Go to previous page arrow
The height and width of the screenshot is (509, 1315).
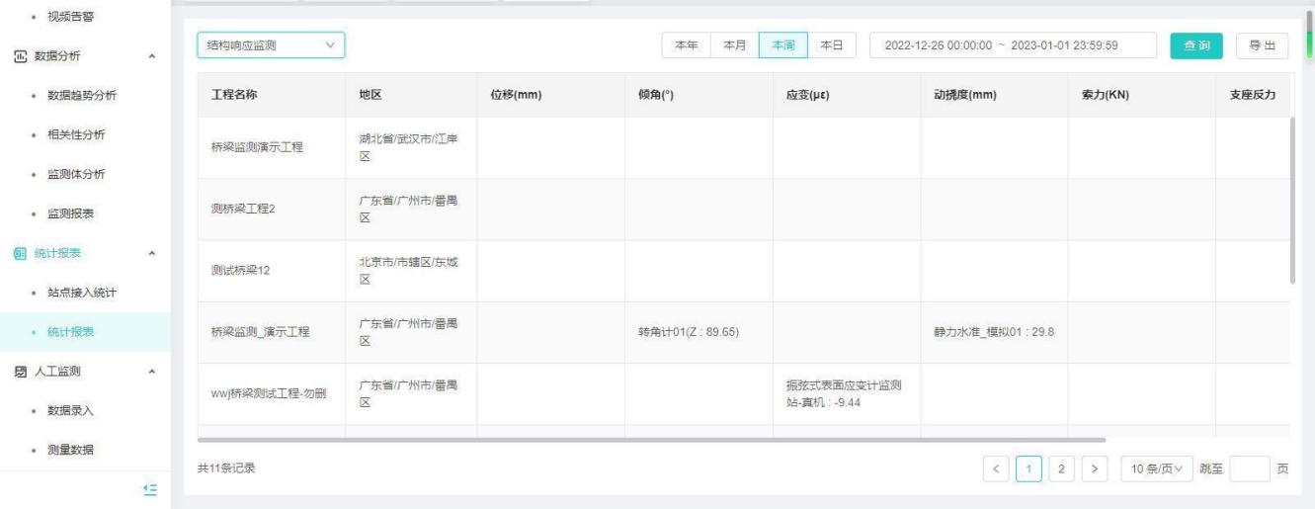(995, 467)
